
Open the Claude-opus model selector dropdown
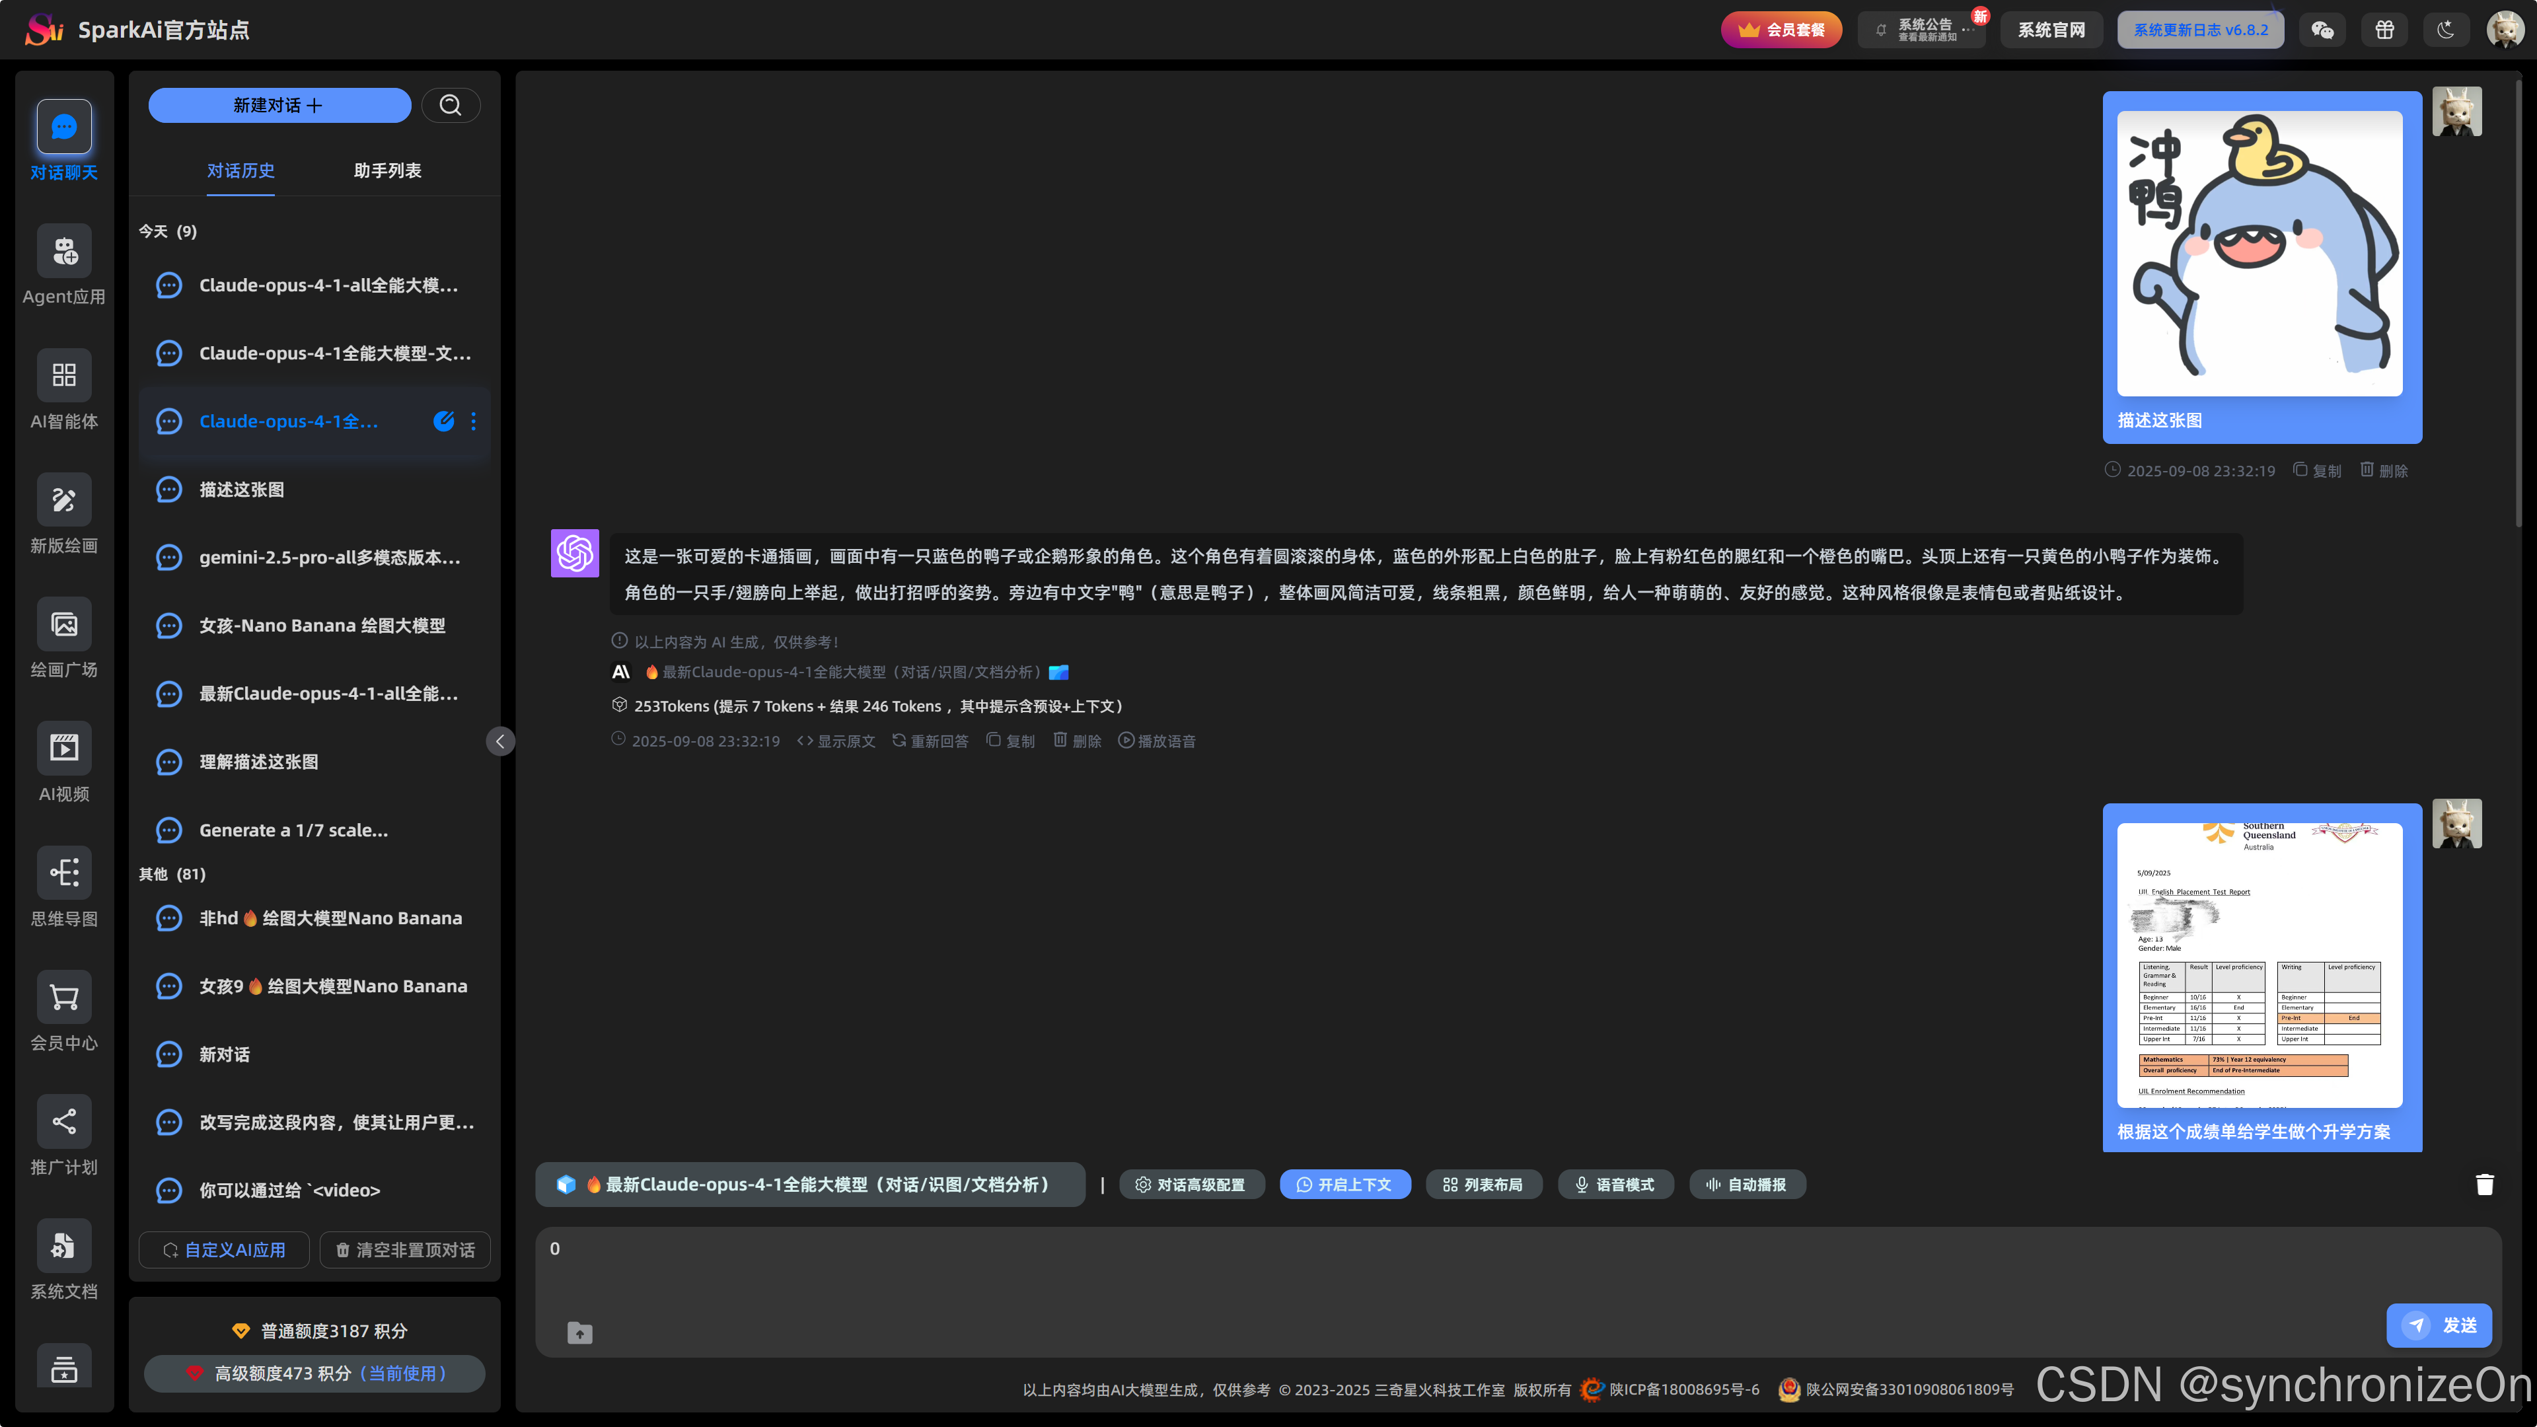tap(809, 1185)
